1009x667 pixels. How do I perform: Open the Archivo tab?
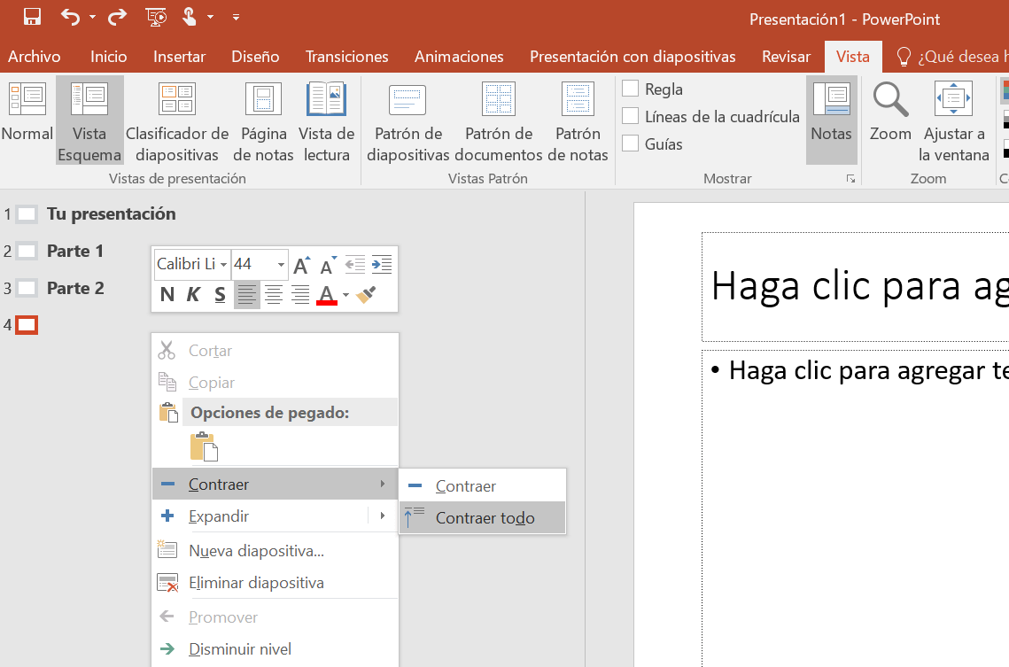(34, 57)
